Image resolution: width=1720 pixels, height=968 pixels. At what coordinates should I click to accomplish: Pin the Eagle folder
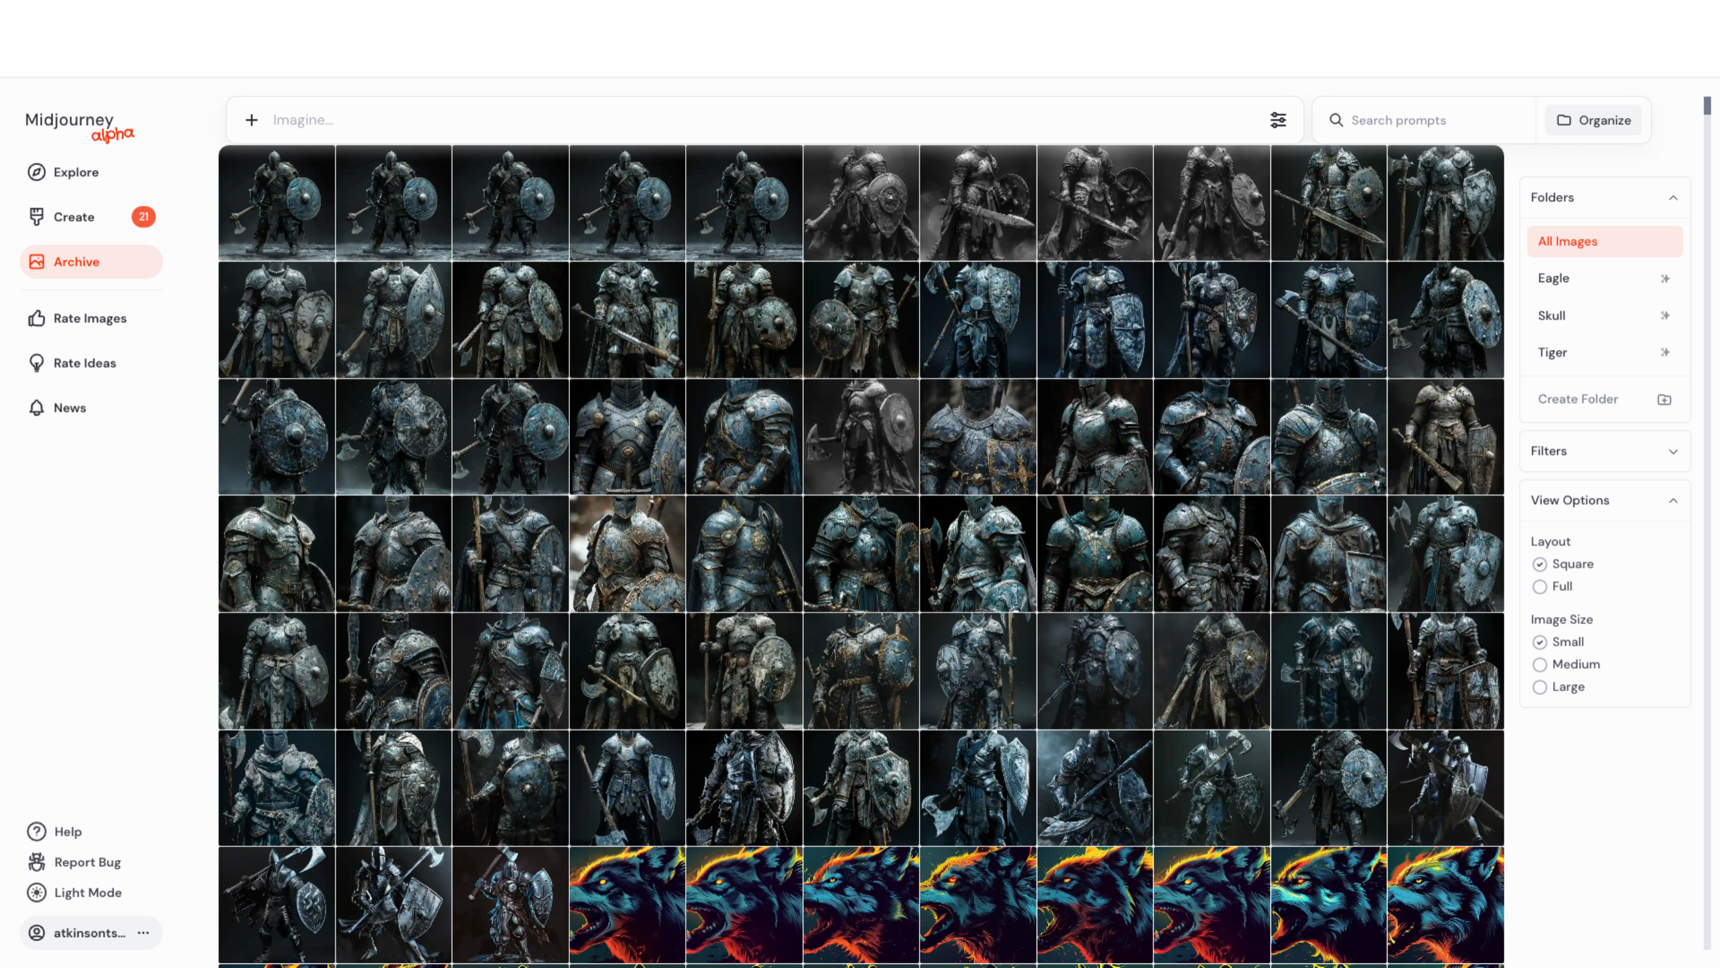(x=1666, y=279)
